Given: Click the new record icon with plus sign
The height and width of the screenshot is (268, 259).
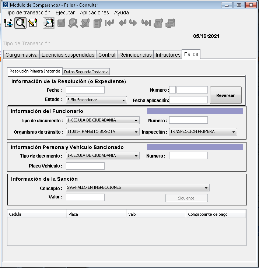Looking at the screenshot, I should click(x=8, y=23).
